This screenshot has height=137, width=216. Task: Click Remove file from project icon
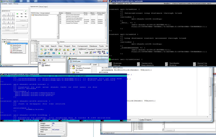tap(68, 50)
